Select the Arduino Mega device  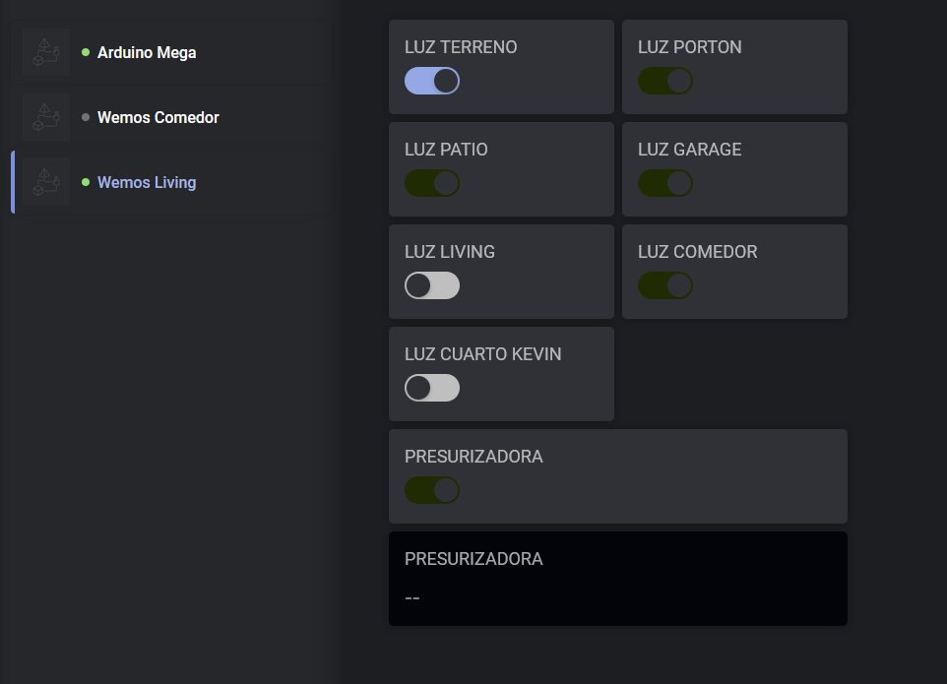pos(171,52)
